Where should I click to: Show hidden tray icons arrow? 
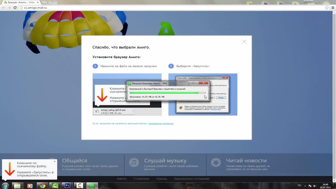click(x=305, y=186)
